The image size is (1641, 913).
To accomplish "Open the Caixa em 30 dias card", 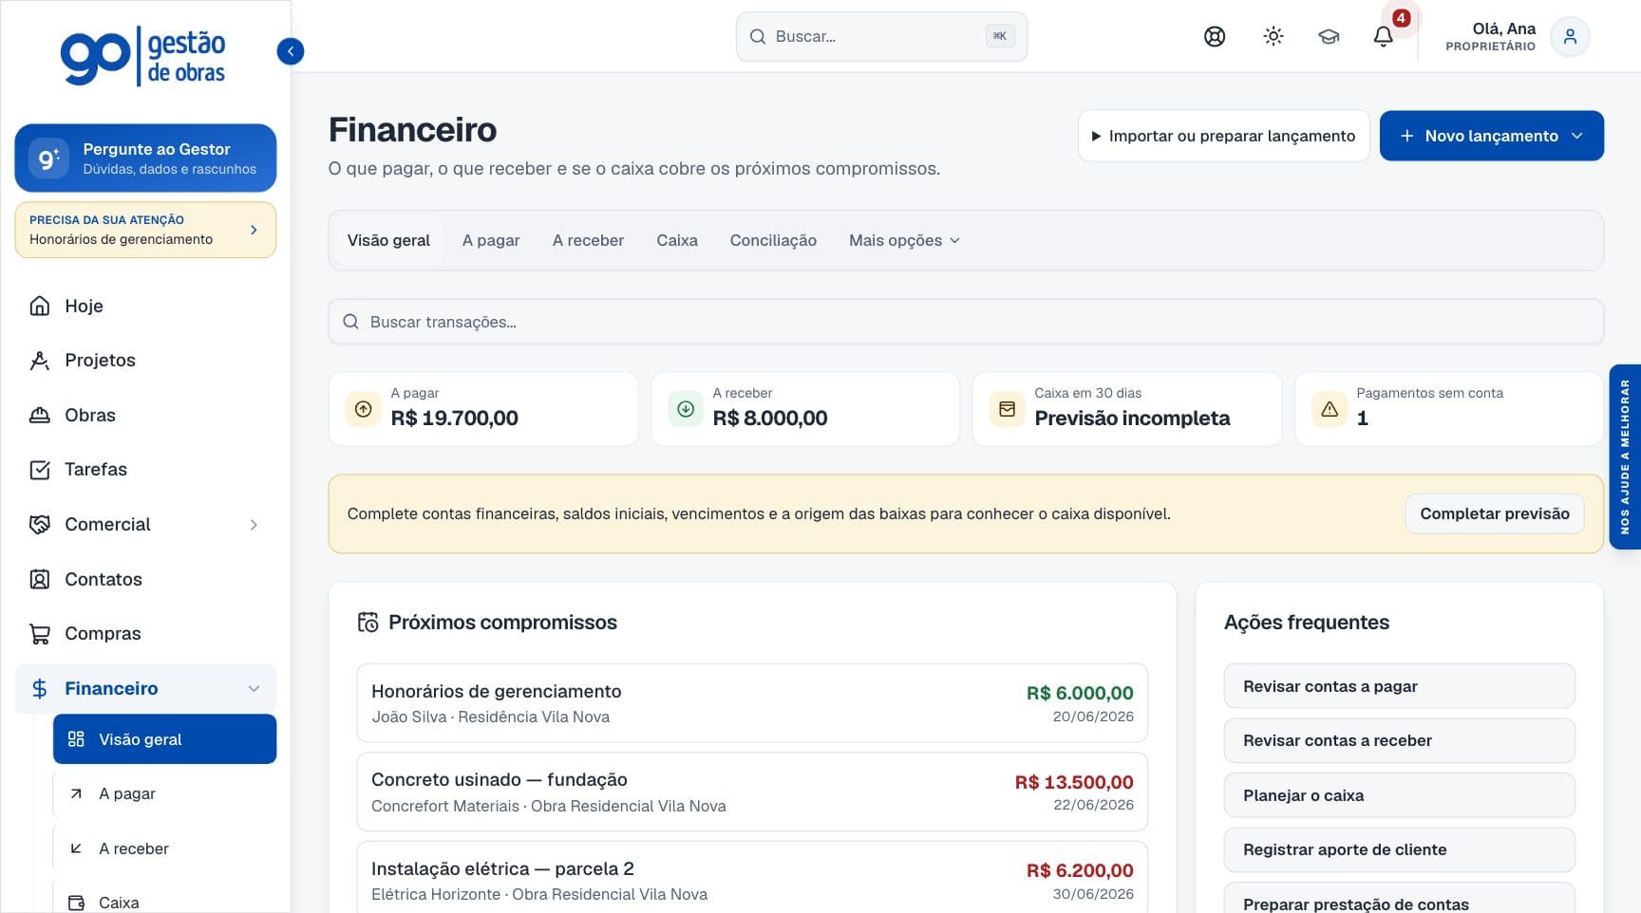I will (x=1127, y=409).
